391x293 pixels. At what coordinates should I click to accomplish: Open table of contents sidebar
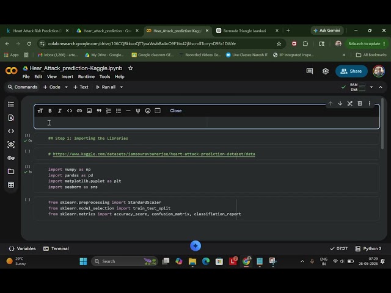[x=11, y=104]
